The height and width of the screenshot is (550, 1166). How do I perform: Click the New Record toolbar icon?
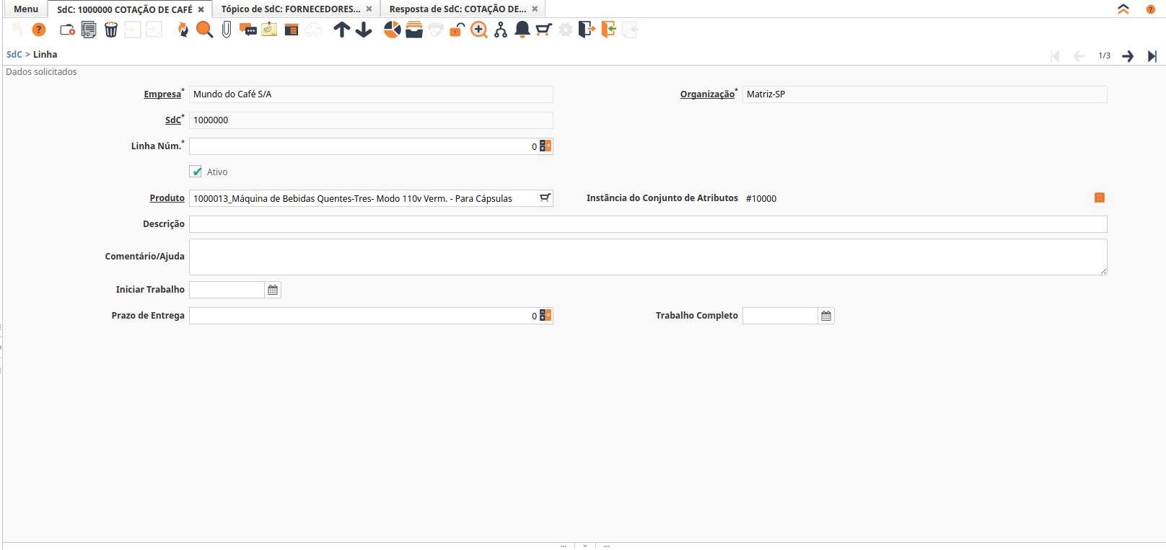pyautogui.click(x=67, y=30)
